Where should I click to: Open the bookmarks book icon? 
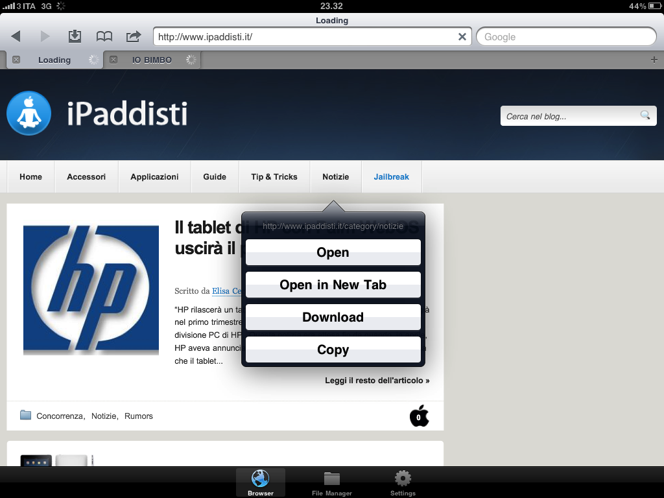click(x=104, y=36)
